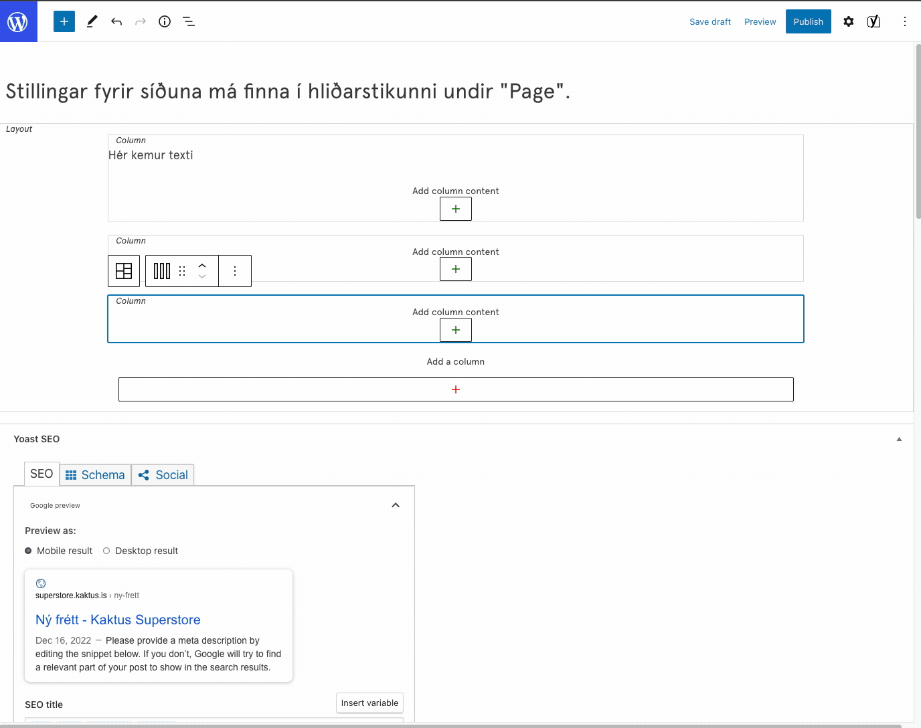Click the Publish button
Screen dimensions: 921x728
point(808,21)
